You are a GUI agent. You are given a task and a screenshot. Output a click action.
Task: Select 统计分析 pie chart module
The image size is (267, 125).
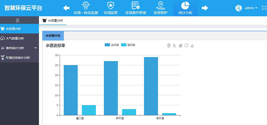[186, 8]
